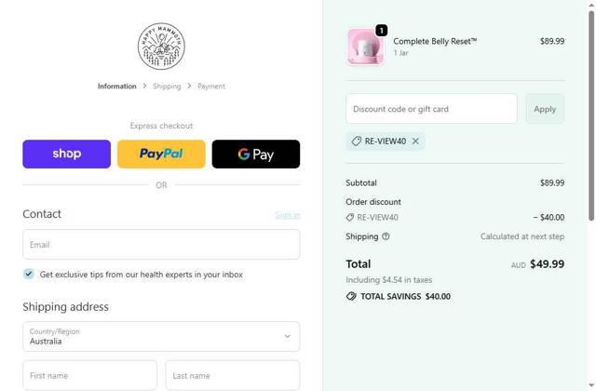The image size is (596, 391).
Task: Click the Last name field
Action: coord(233,375)
